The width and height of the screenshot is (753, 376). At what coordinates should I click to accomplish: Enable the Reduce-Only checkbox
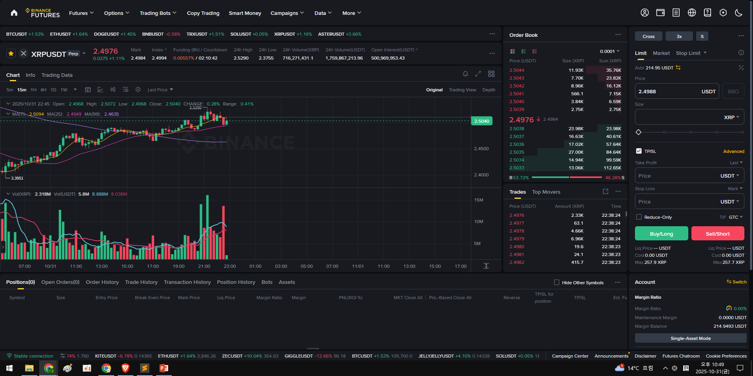click(639, 217)
